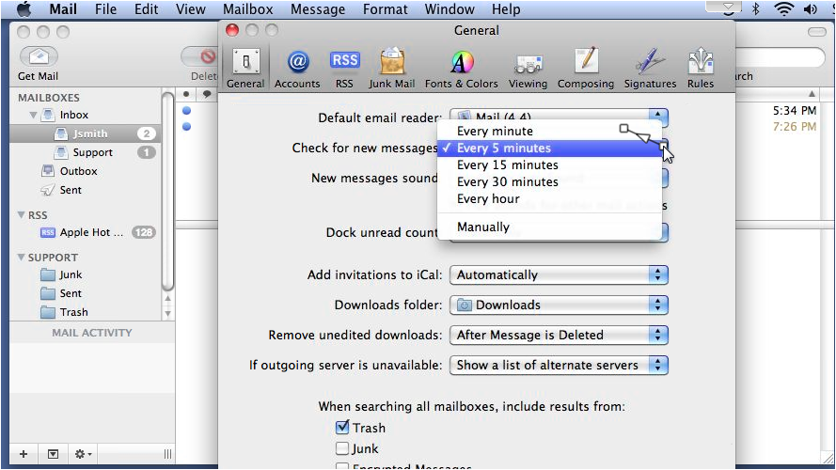Image resolution: width=836 pixels, height=470 pixels.
Task: Choose Every minute option
Action: [x=550, y=131]
